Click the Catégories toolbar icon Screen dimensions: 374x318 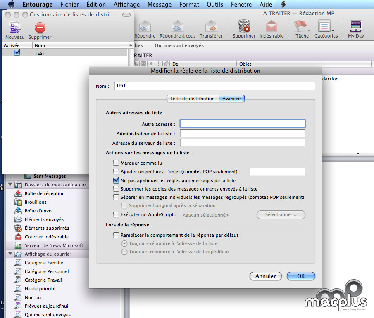[x=324, y=26]
